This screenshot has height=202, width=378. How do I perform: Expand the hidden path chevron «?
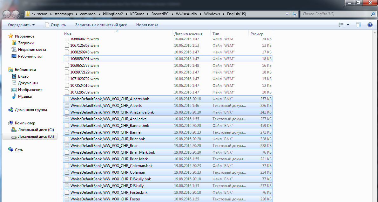[x=33, y=14]
